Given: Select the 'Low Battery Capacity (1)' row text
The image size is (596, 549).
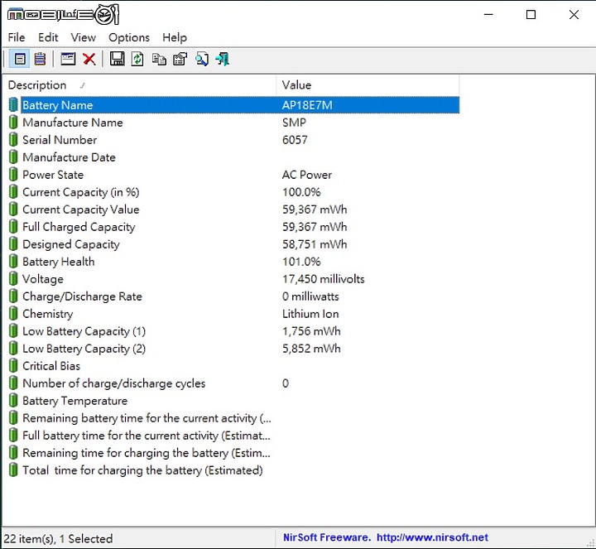Looking at the screenshot, I should point(84,331).
